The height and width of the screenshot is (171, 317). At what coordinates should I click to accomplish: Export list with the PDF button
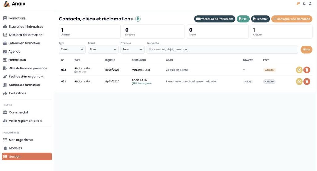coord(243,19)
